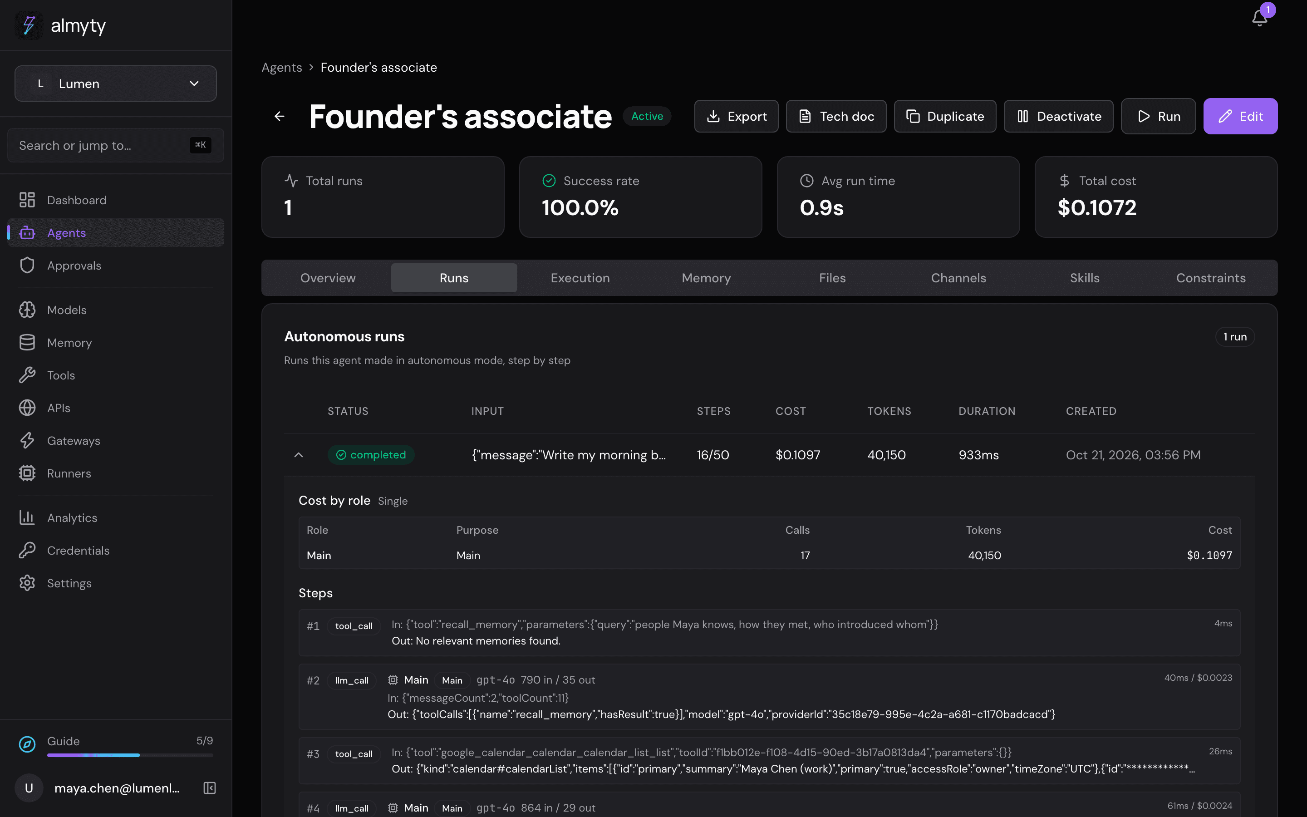
Task: Deactivate the agent
Action: [x=1058, y=116]
